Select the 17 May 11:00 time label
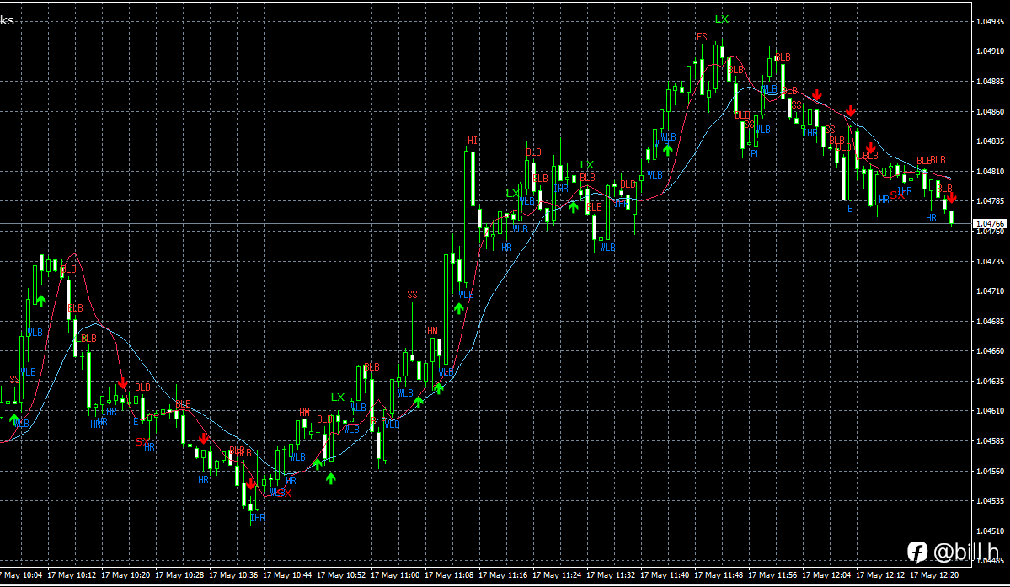 pyautogui.click(x=396, y=575)
